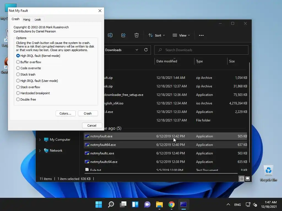Screen dimensions: 282x211
Task: Click the notmyfaultc64.exe application icon
Action: [x=87, y=162]
